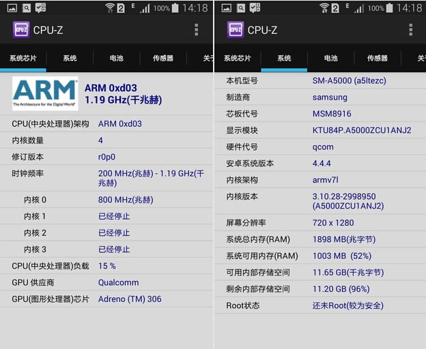Tap the CPU-Z app logo on left screen
The image size is (426, 349).
pyautogui.click(x=21, y=30)
